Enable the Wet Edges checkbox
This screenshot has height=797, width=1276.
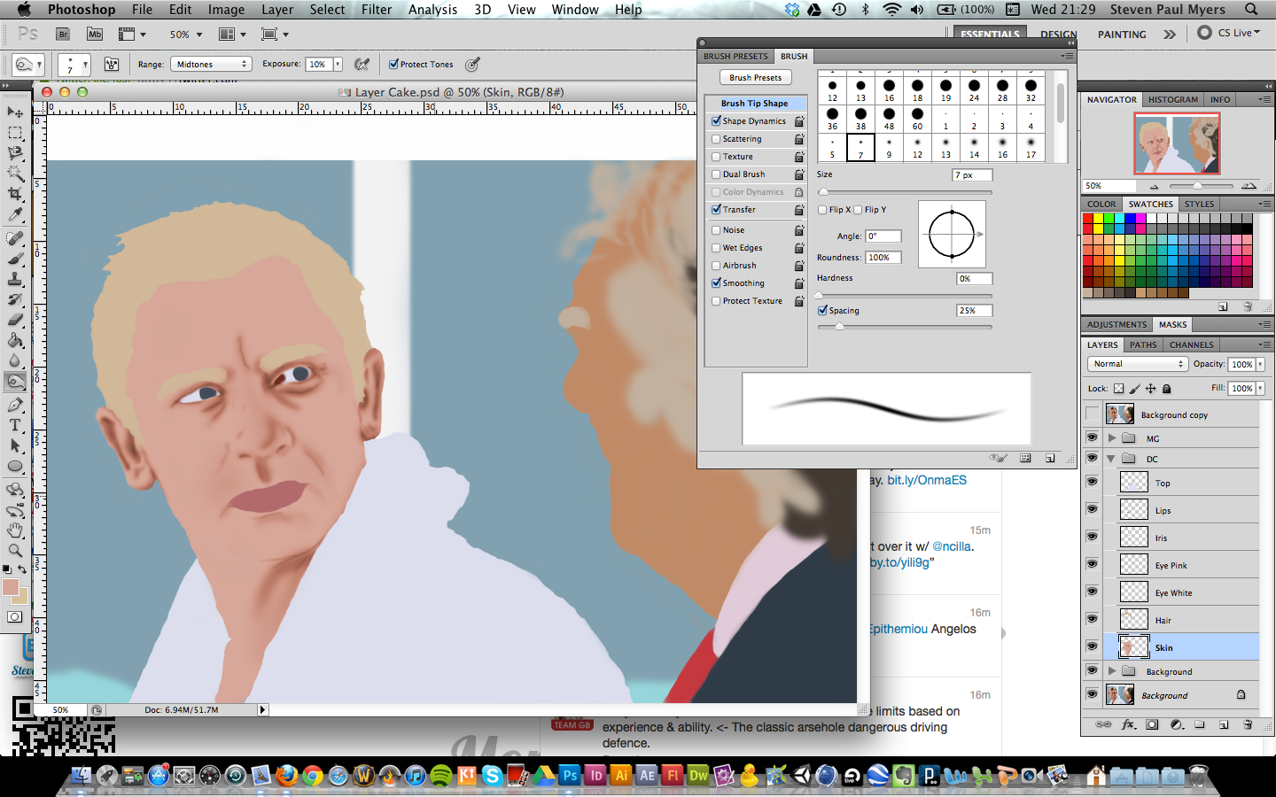716,248
